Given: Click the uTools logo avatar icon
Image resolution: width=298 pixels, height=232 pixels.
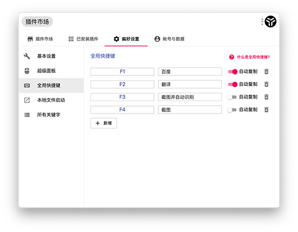Looking at the screenshot, I should [x=271, y=21].
